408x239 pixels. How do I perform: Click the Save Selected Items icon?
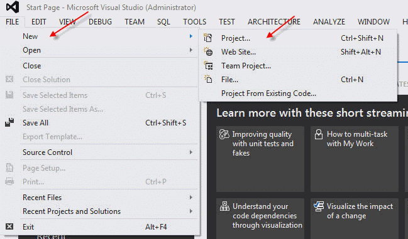pyautogui.click(x=9, y=95)
